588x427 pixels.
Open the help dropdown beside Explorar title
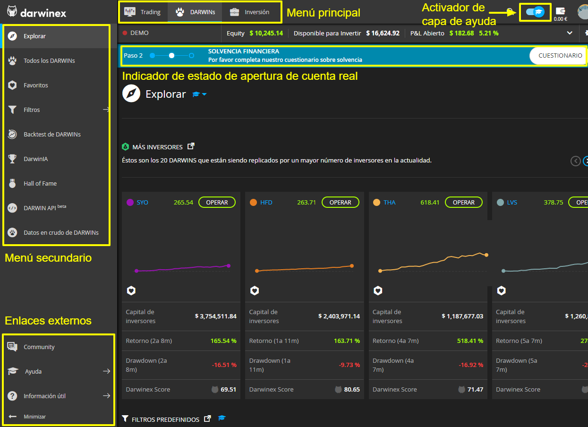click(199, 94)
